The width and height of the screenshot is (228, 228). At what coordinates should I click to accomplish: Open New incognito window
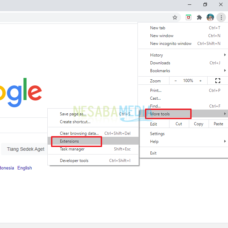[x=171, y=44]
